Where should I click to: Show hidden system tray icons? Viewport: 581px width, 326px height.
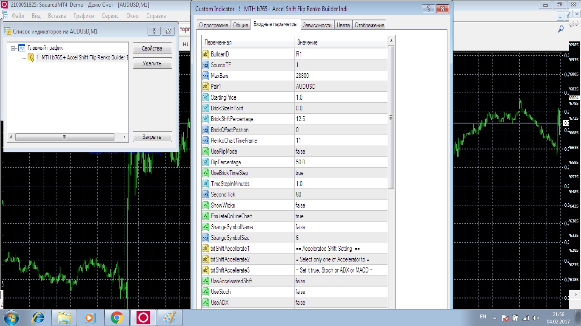pos(494,318)
